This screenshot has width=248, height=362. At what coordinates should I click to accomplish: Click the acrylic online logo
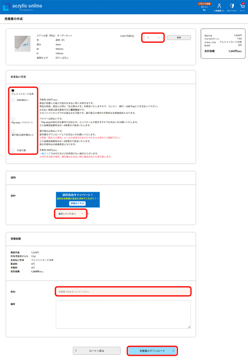point(22,7)
